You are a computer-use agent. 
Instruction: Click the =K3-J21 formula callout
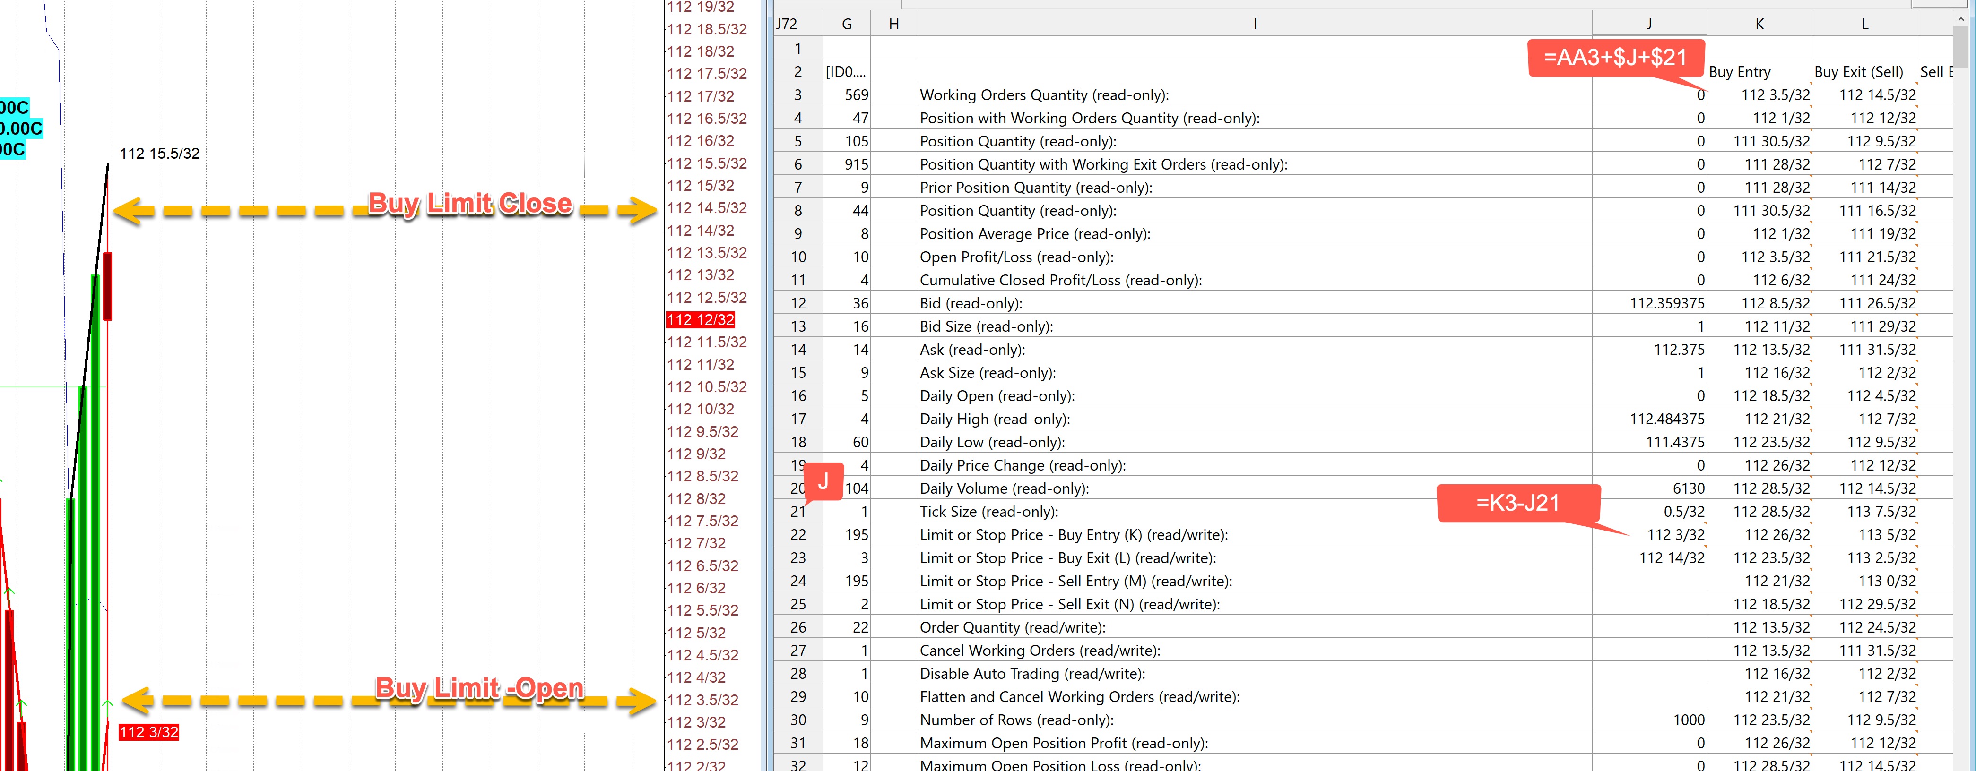pyautogui.click(x=1517, y=503)
